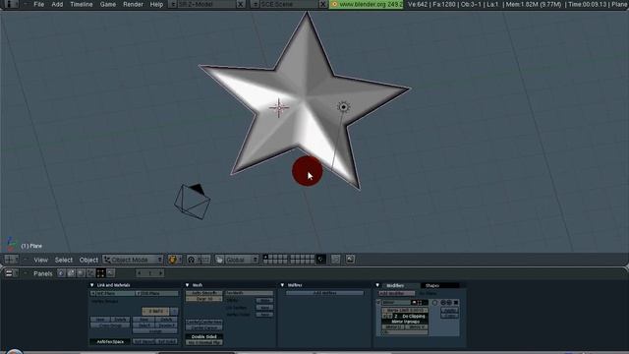Click the www.blender.org link
Viewport: 629px width, 354px height.
(x=367, y=4)
